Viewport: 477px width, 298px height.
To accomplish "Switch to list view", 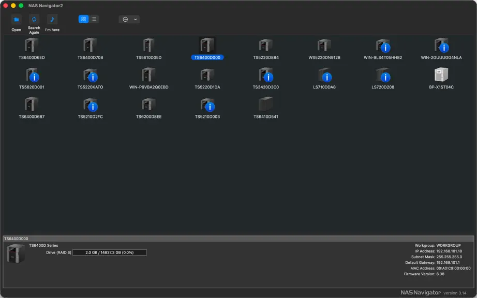I will click(94, 19).
